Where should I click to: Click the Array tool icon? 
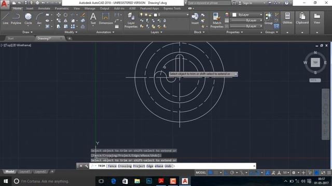[73, 26]
